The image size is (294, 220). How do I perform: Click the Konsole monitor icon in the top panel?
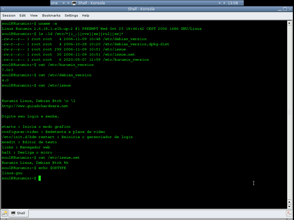tap(74, 3)
